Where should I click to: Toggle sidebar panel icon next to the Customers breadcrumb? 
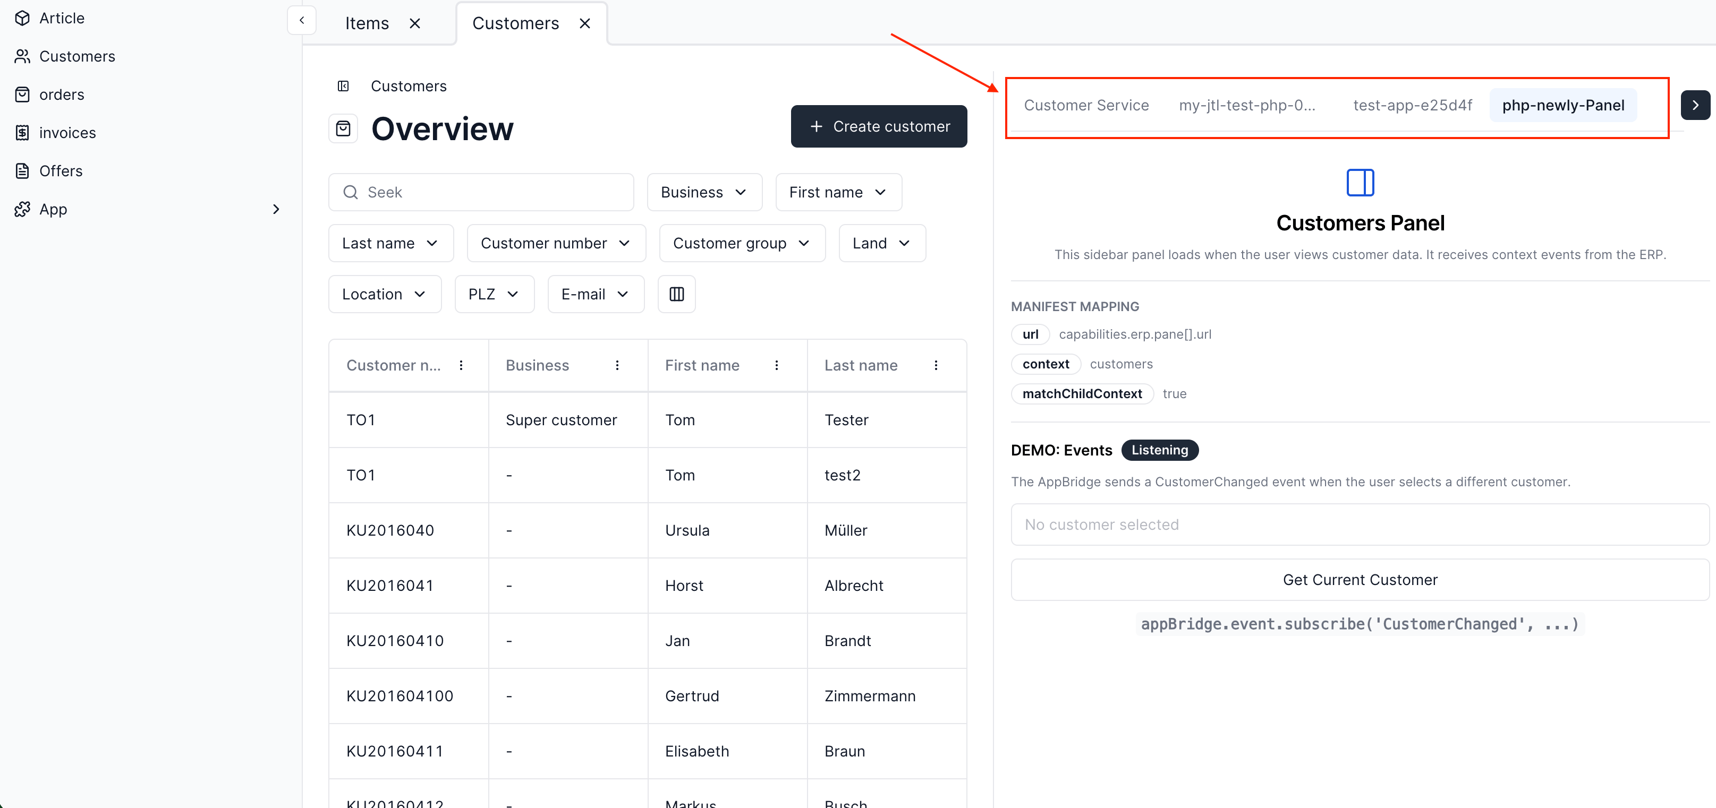[343, 86]
